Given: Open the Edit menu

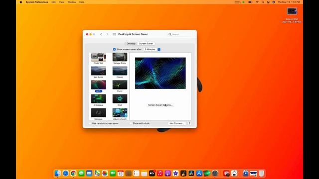Looking at the screenshot, I should click(53, 2).
